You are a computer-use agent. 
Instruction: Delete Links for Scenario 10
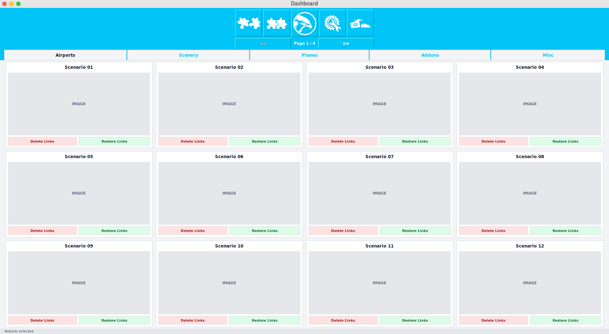(193, 320)
